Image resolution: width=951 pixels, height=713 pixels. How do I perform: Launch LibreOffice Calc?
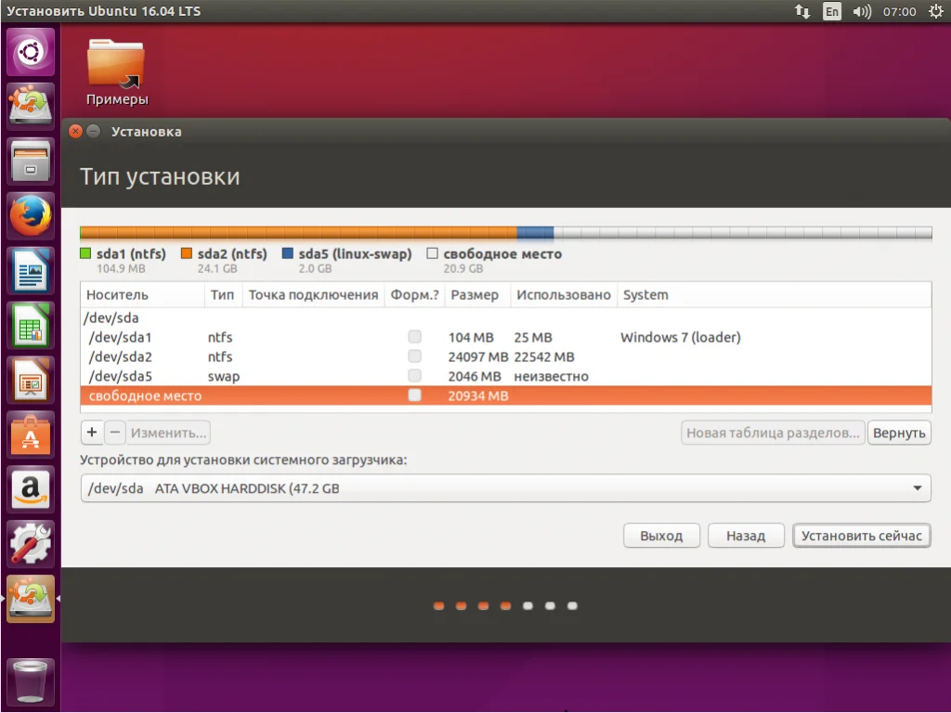pyautogui.click(x=31, y=326)
